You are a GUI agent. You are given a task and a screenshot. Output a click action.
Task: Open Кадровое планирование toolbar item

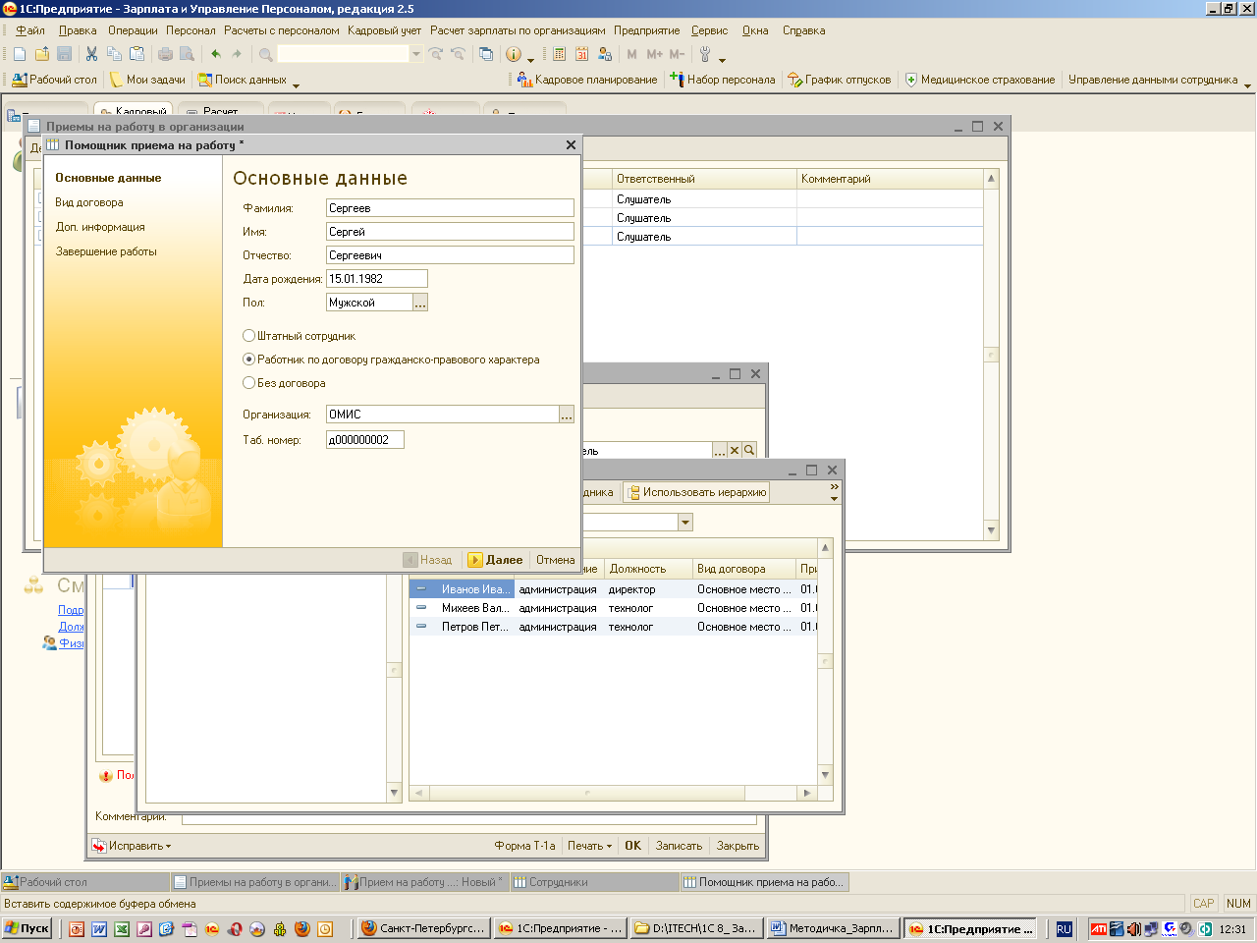[x=588, y=80]
